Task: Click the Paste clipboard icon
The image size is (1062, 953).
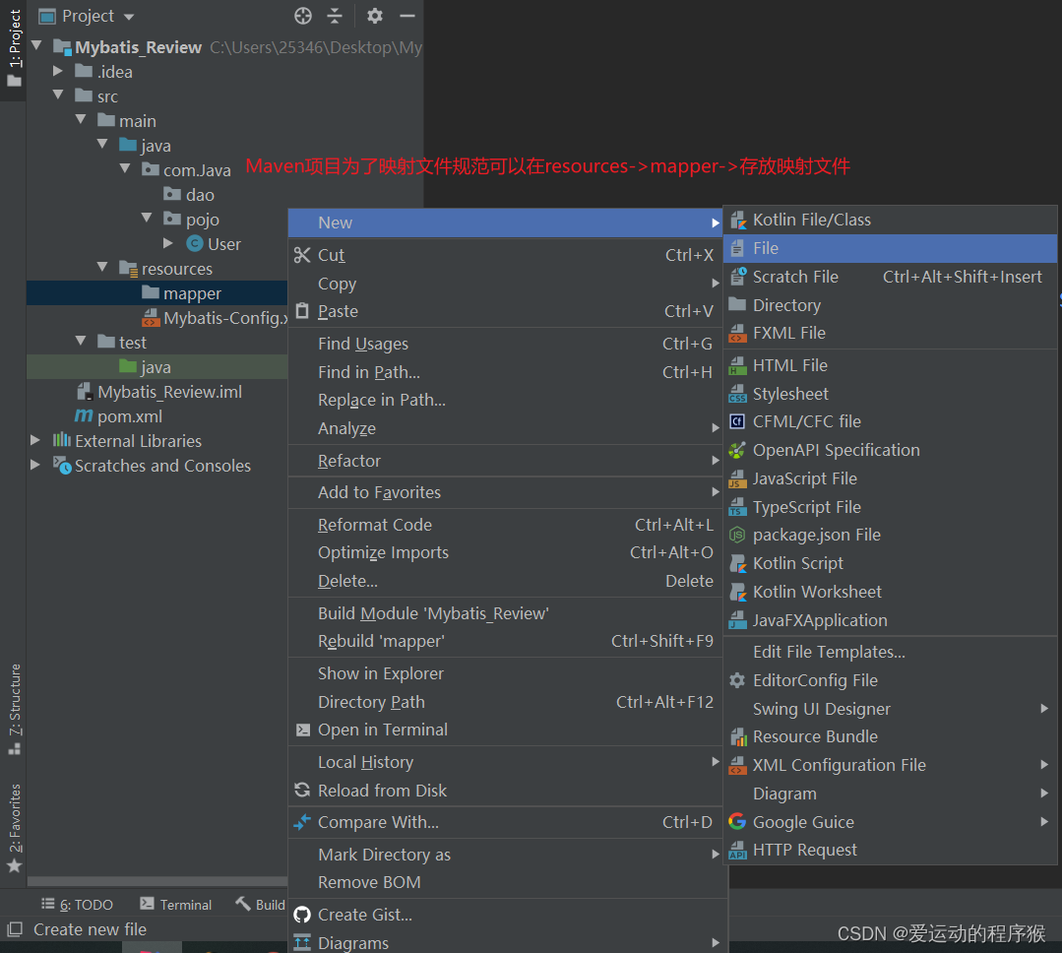Action: pyautogui.click(x=302, y=311)
